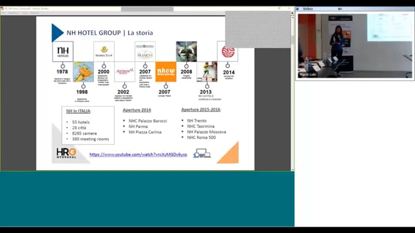Click the 1998 timeline marker circle

pos(84,86)
